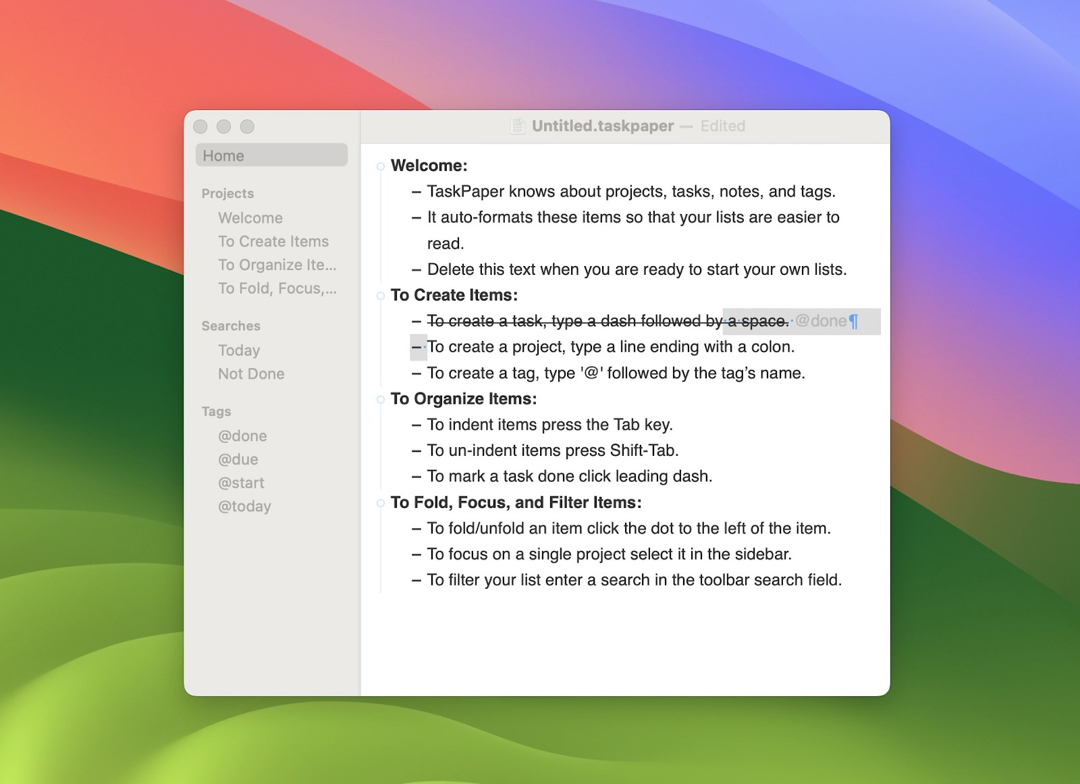The image size is (1080, 784).
Task: Toggle done on 'To indent items' task dash
Action: coord(416,425)
